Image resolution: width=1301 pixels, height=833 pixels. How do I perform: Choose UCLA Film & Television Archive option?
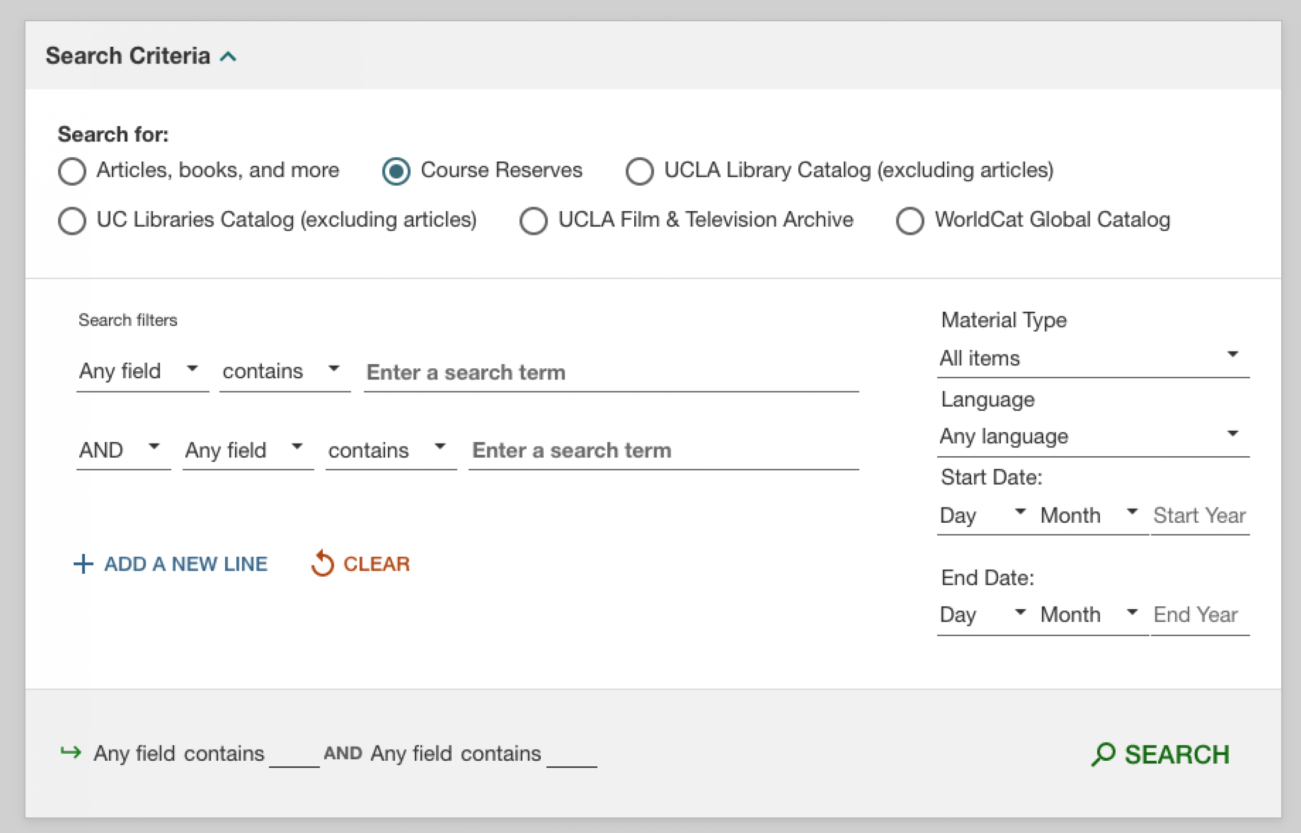[534, 221]
